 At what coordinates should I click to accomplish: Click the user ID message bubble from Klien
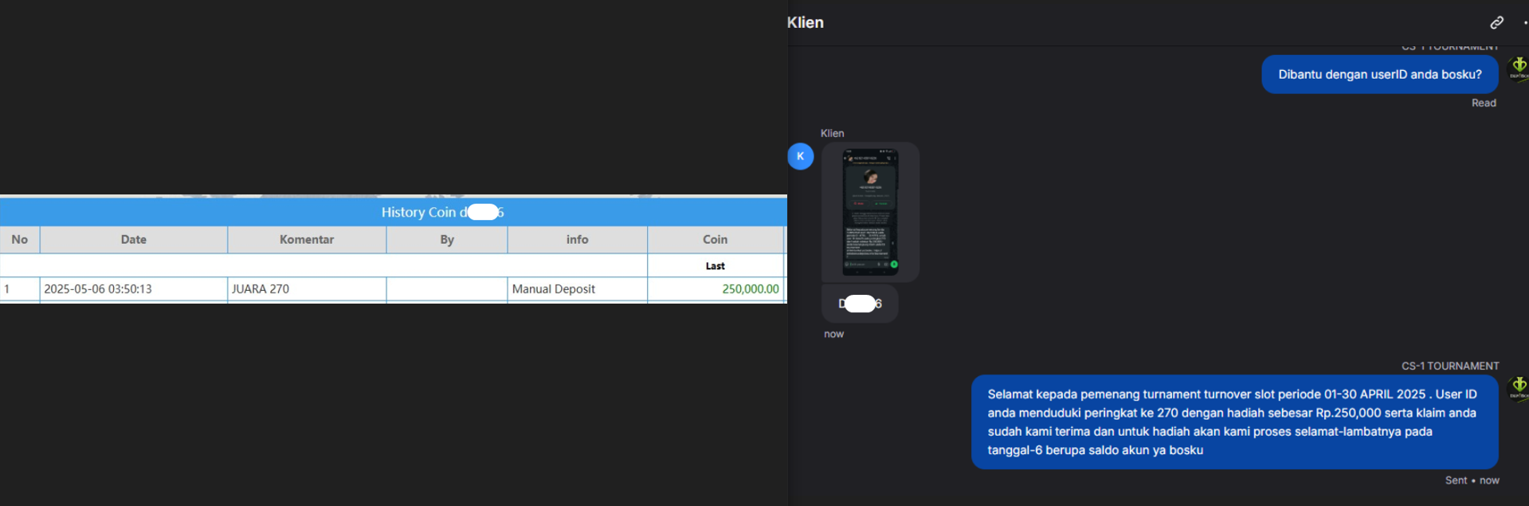coord(860,304)
